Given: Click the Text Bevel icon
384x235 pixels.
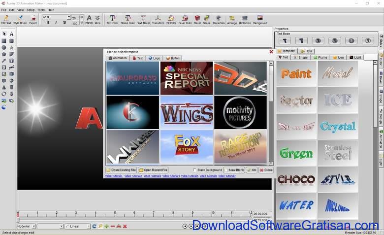Looking at the screenshot, I should coord(143,20).
